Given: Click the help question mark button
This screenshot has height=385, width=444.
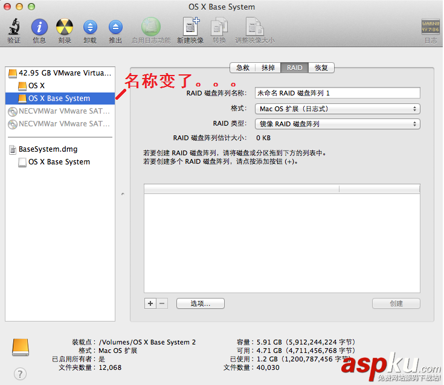Looking at the screenshot, I should click(x=20, y=374).
